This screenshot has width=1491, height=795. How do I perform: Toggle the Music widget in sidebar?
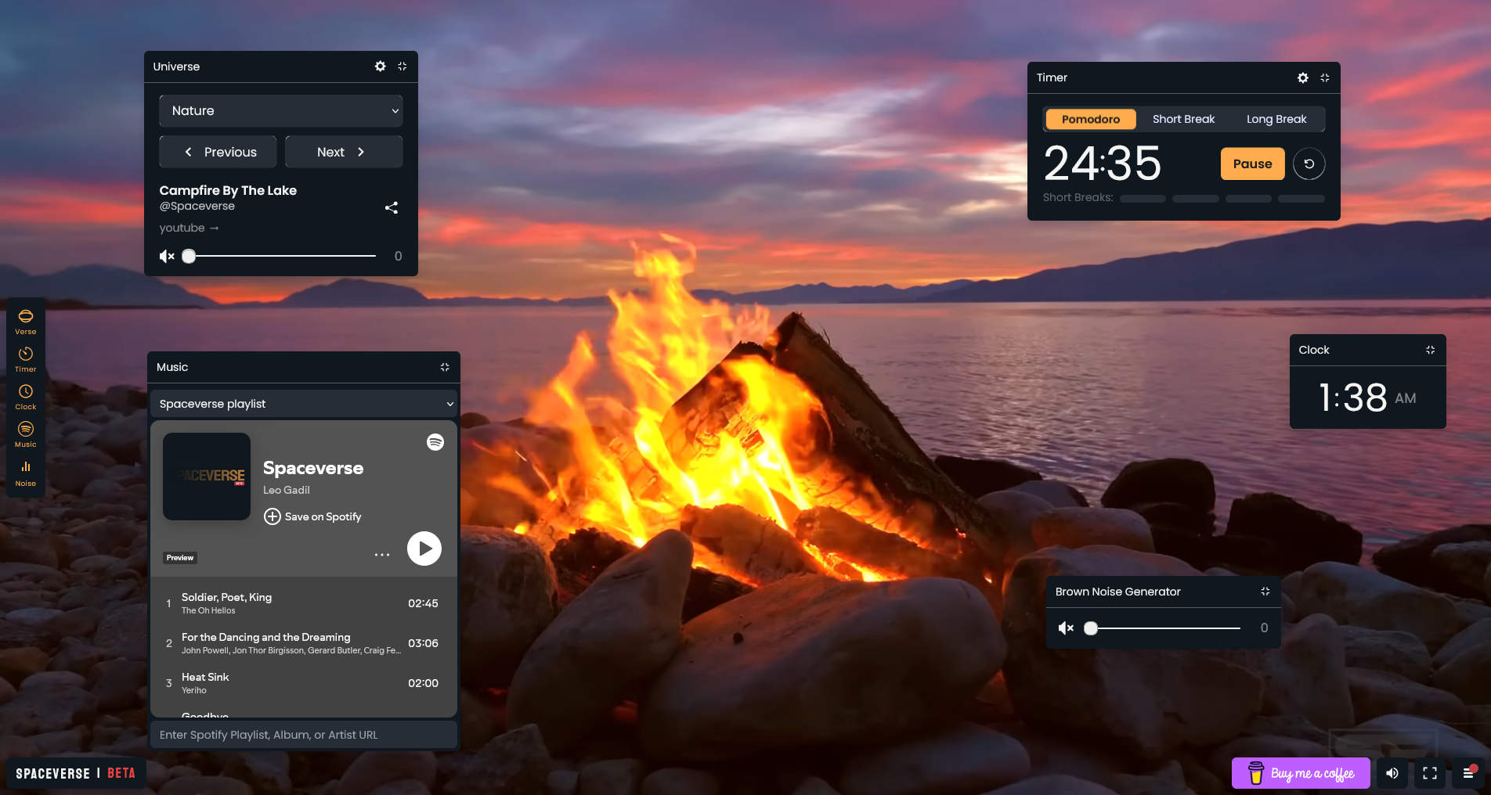[26, 434]
